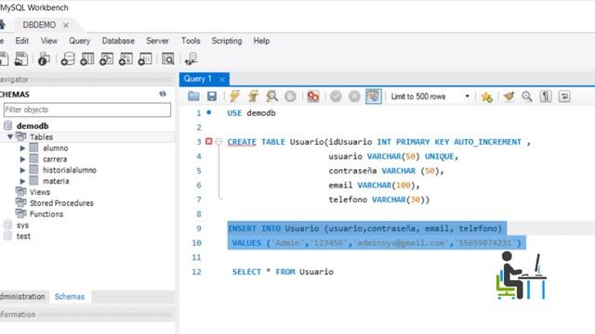Open the Edit menu
This screenshot has width=595, height=334.
(x=21, y=41)
